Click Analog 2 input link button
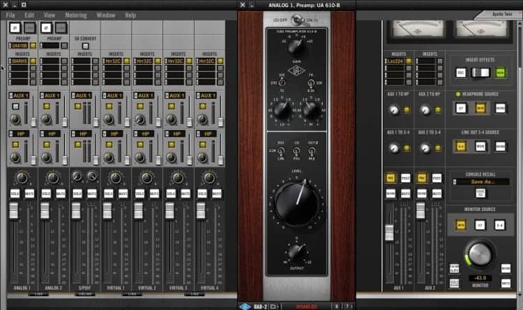 (46, 28)
